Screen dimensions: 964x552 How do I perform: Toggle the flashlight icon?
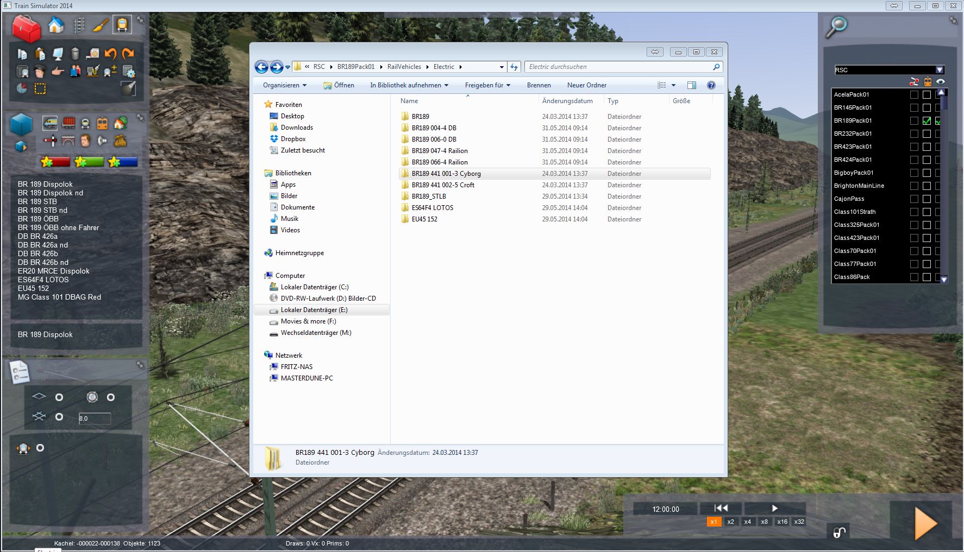(128, 88)
